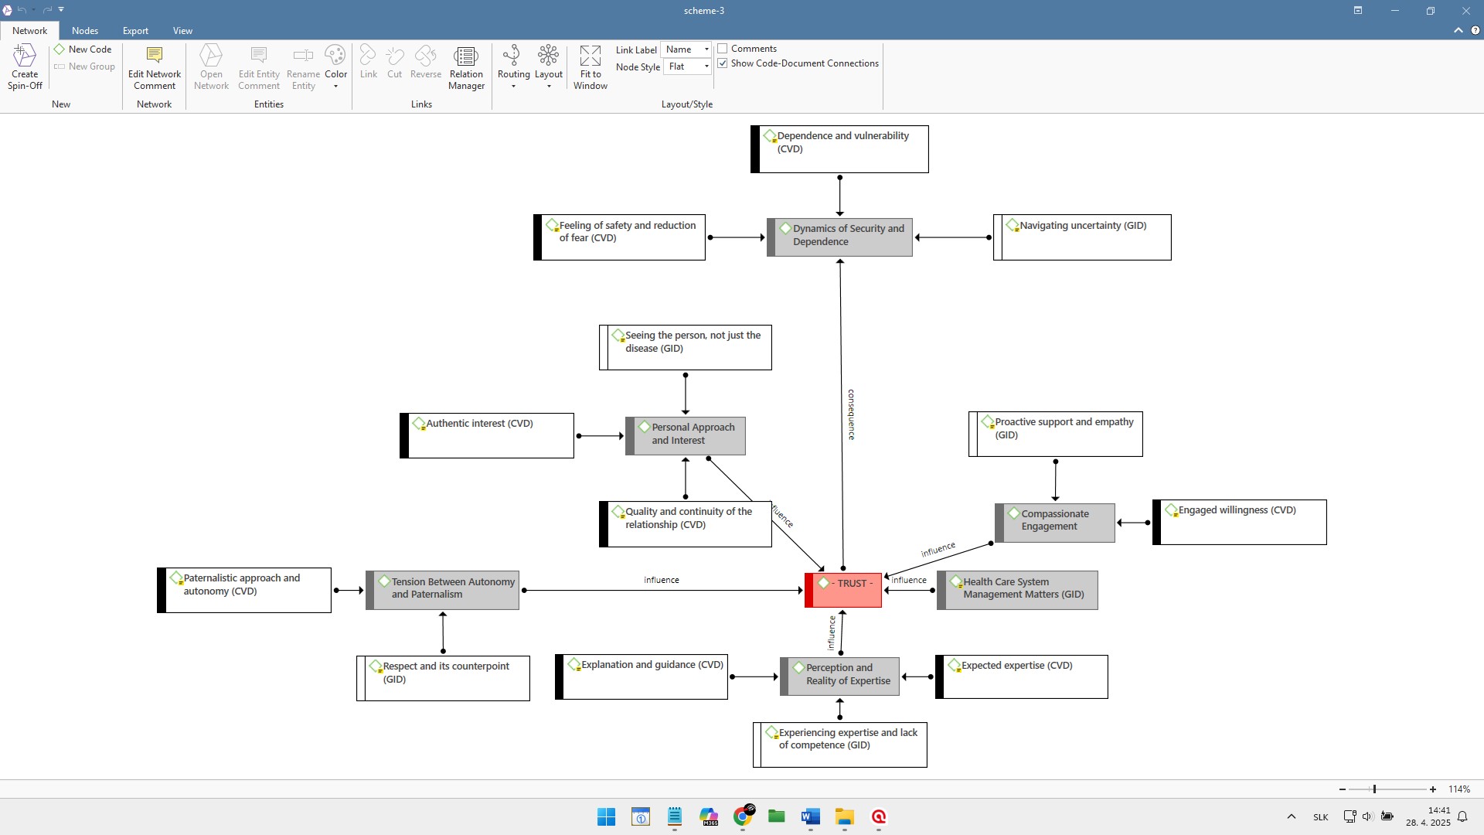This screenshot has width=1484, height=835.
Task: Select Health Care System Management Matters node
Action: click(x=1017, y=590)
